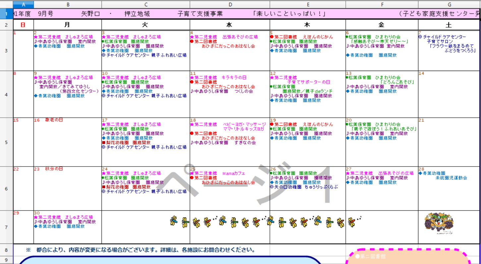
Task: Select day 16 cell labeled 敬老の日
Action: [68, 142]
